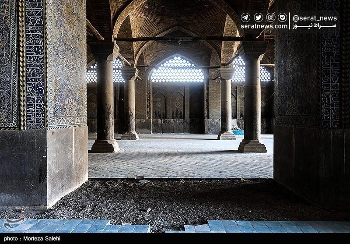Click the front left stone column
Image resolution: width=350 pixels, height=244 pixels.
[105, 101]
